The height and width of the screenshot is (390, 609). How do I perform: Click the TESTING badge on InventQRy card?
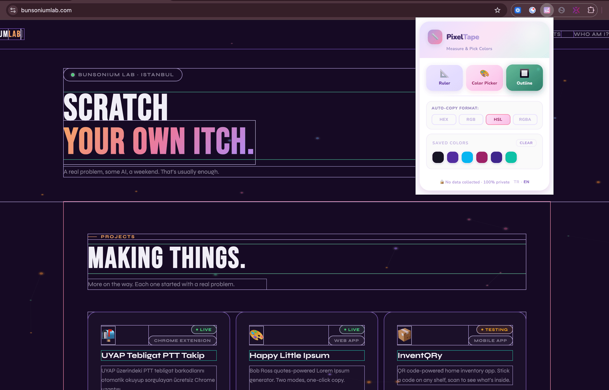pos(494,330)
